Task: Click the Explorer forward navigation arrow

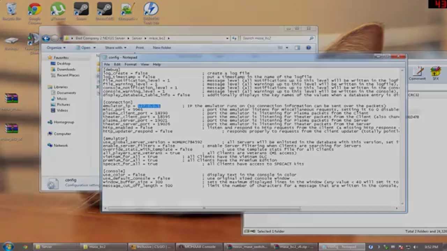Action: point(55,38)
